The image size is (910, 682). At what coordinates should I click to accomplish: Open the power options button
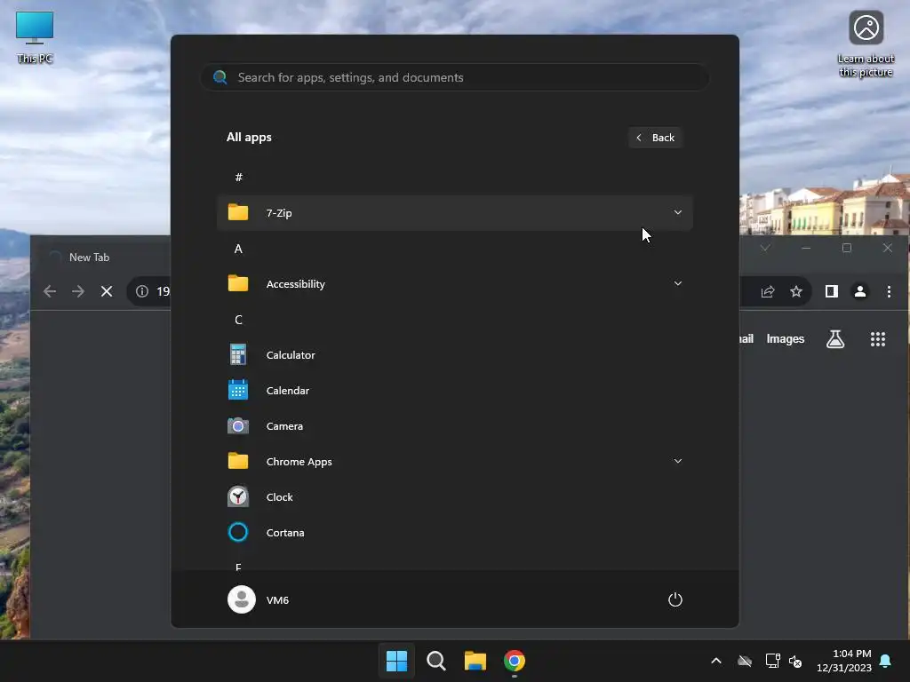point(675,599)
